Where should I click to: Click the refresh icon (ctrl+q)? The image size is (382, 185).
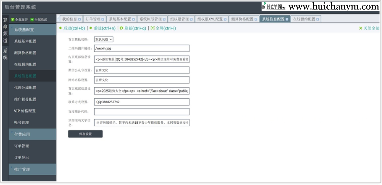121,28
